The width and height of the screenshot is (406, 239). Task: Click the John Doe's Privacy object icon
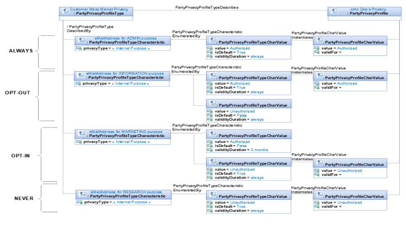pos(334,11)
